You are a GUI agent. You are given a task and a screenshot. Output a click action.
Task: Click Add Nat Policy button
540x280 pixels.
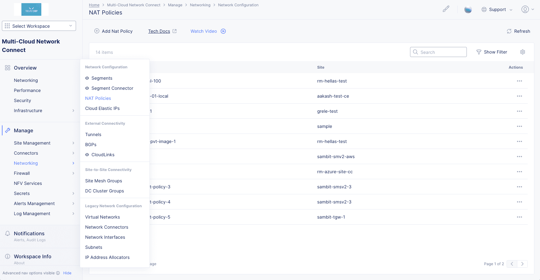tap(114, 31)
